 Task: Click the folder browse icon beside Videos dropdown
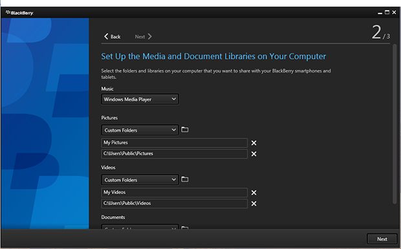(x=184, y=179)
